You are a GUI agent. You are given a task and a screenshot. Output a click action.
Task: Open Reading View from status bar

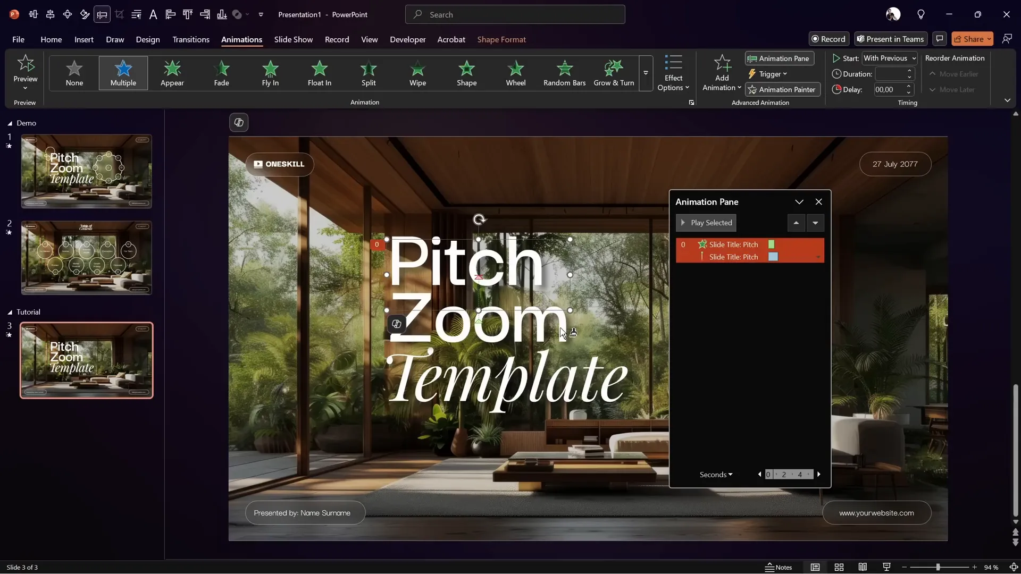coord(863,567)
